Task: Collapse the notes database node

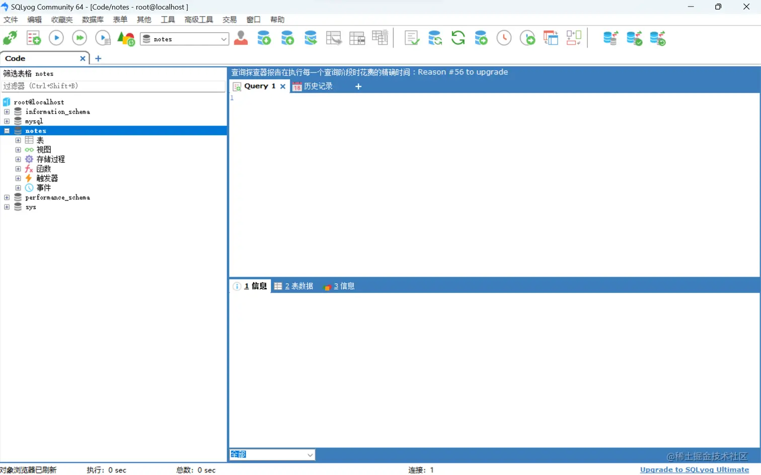Action: [x=7, y=131]
